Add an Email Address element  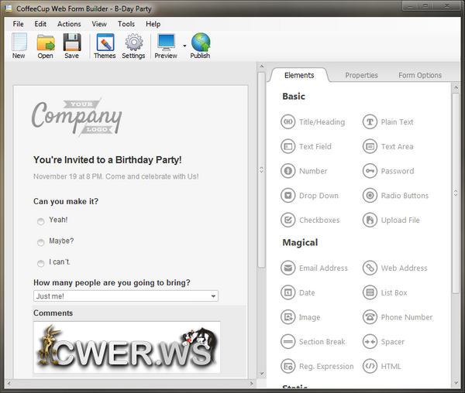click(x=315, y=268)
